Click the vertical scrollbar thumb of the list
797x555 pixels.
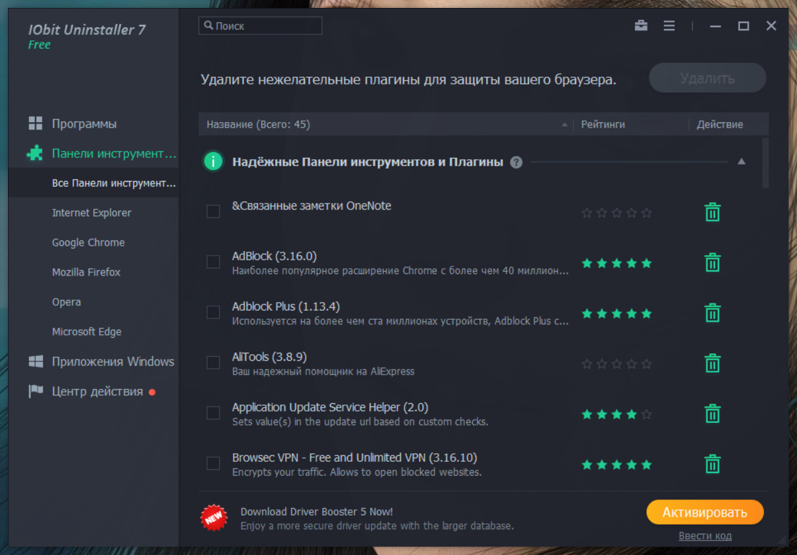click(x=765, y=163)
